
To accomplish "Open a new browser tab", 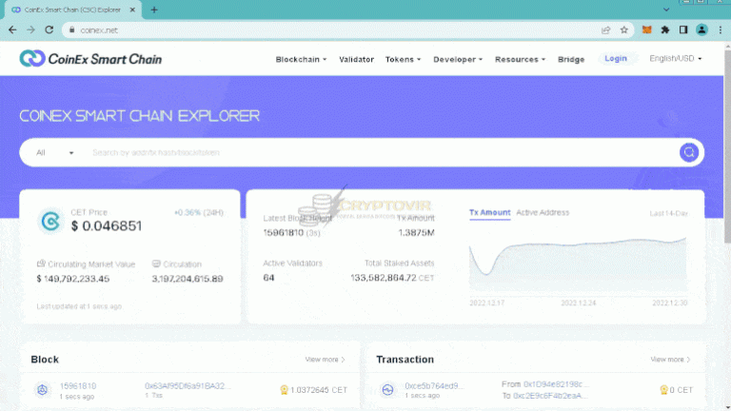I will pos(154,10).
